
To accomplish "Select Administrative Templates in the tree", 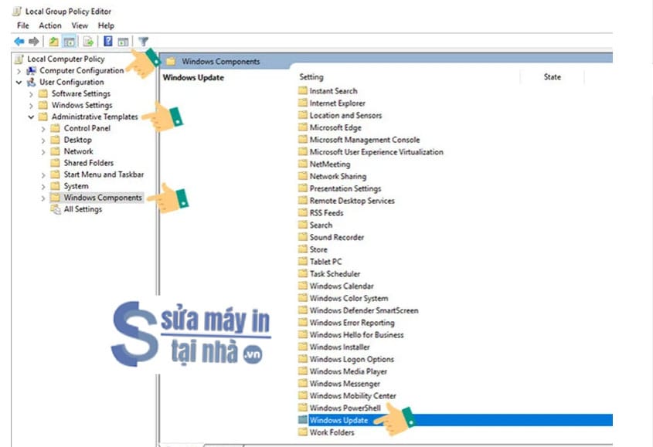I will click(x=94, y=117).
